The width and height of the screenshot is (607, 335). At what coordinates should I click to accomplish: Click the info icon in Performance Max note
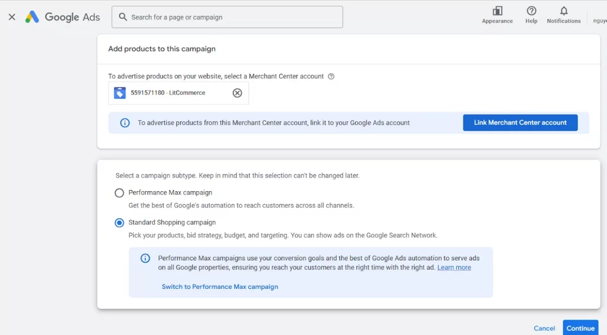pos(145,259)
